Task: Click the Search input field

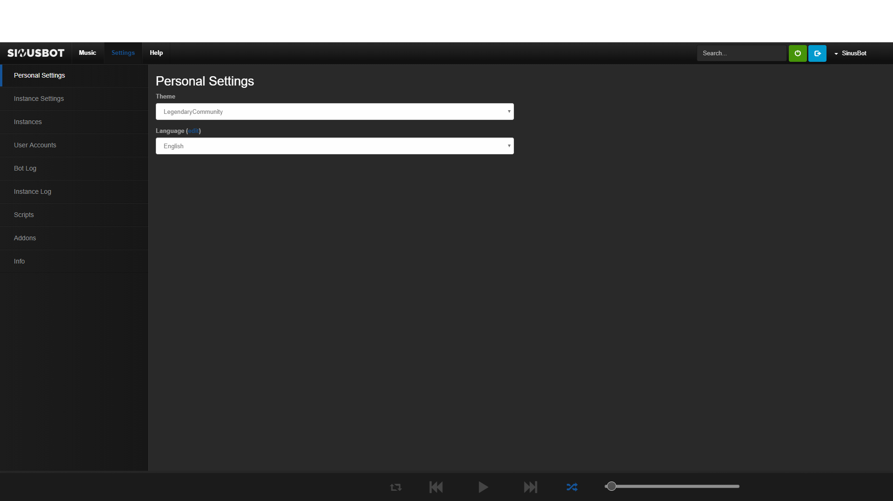Action: coord(741,53)
